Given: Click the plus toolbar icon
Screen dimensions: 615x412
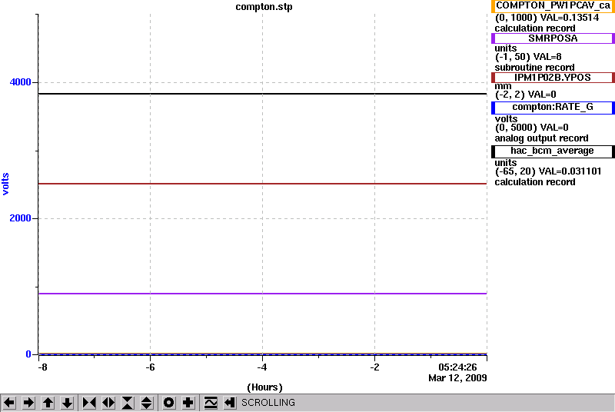Looking at the screenshot, I should 188,403.
